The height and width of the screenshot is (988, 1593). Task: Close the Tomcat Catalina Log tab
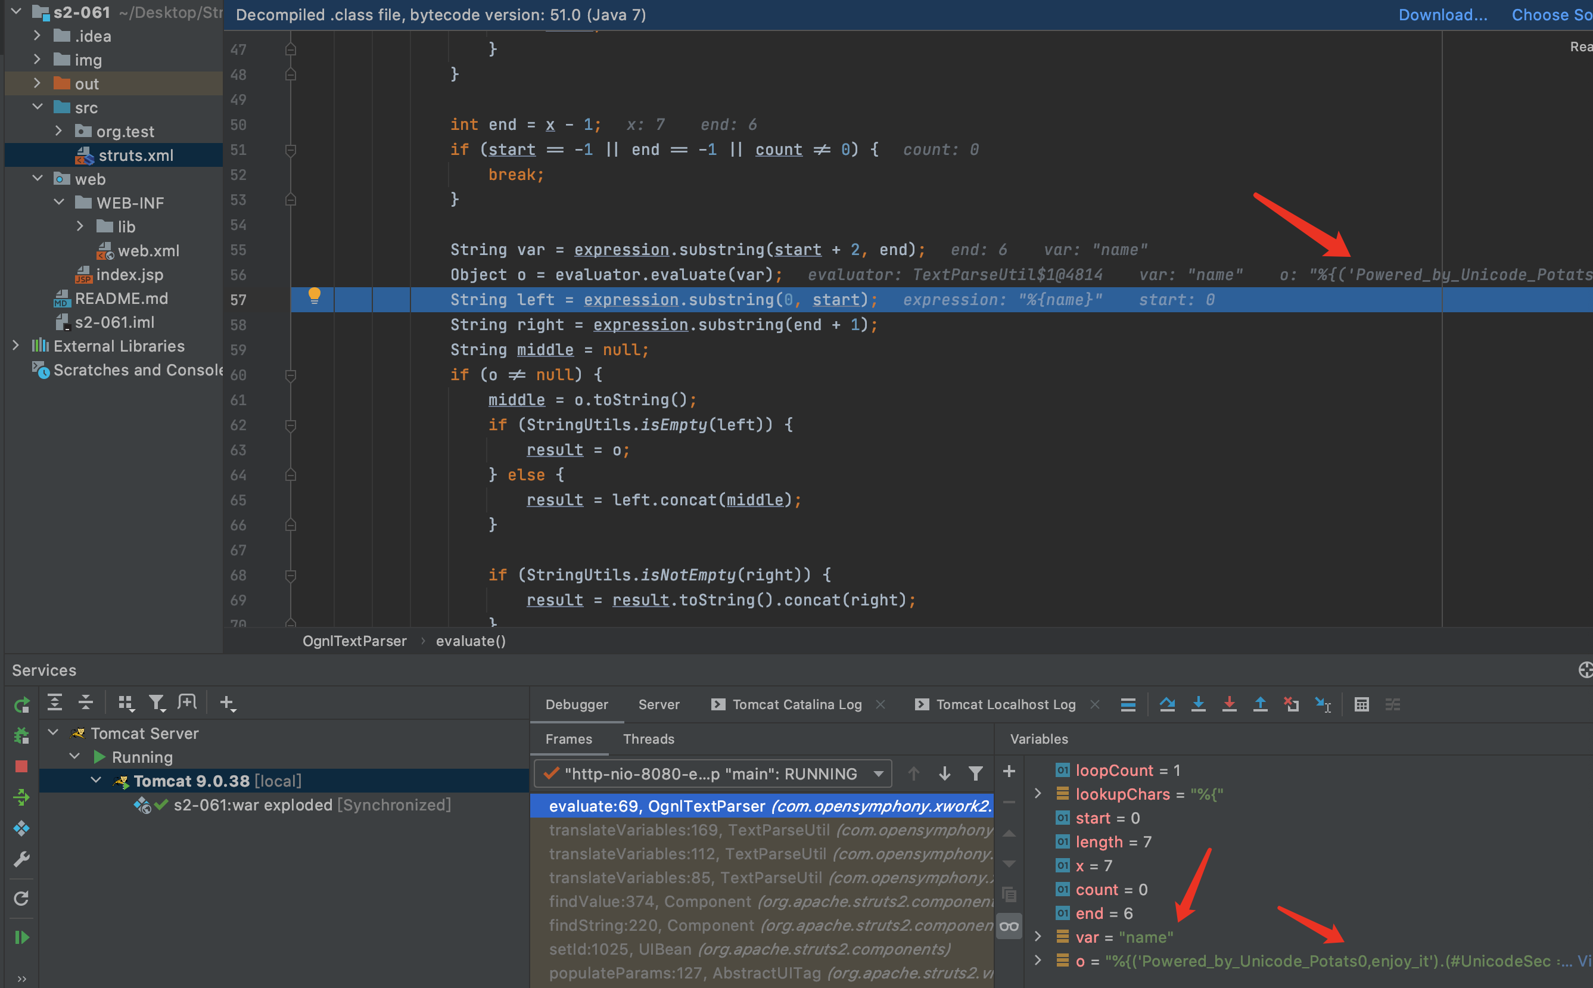880,704
